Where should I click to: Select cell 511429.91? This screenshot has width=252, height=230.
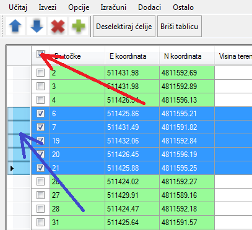point(132,195)
